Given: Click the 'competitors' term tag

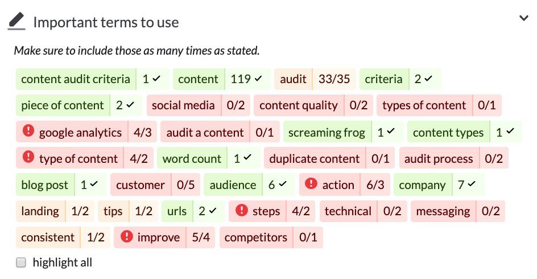Looking at the screenshot, I should (x=255, y=237).
